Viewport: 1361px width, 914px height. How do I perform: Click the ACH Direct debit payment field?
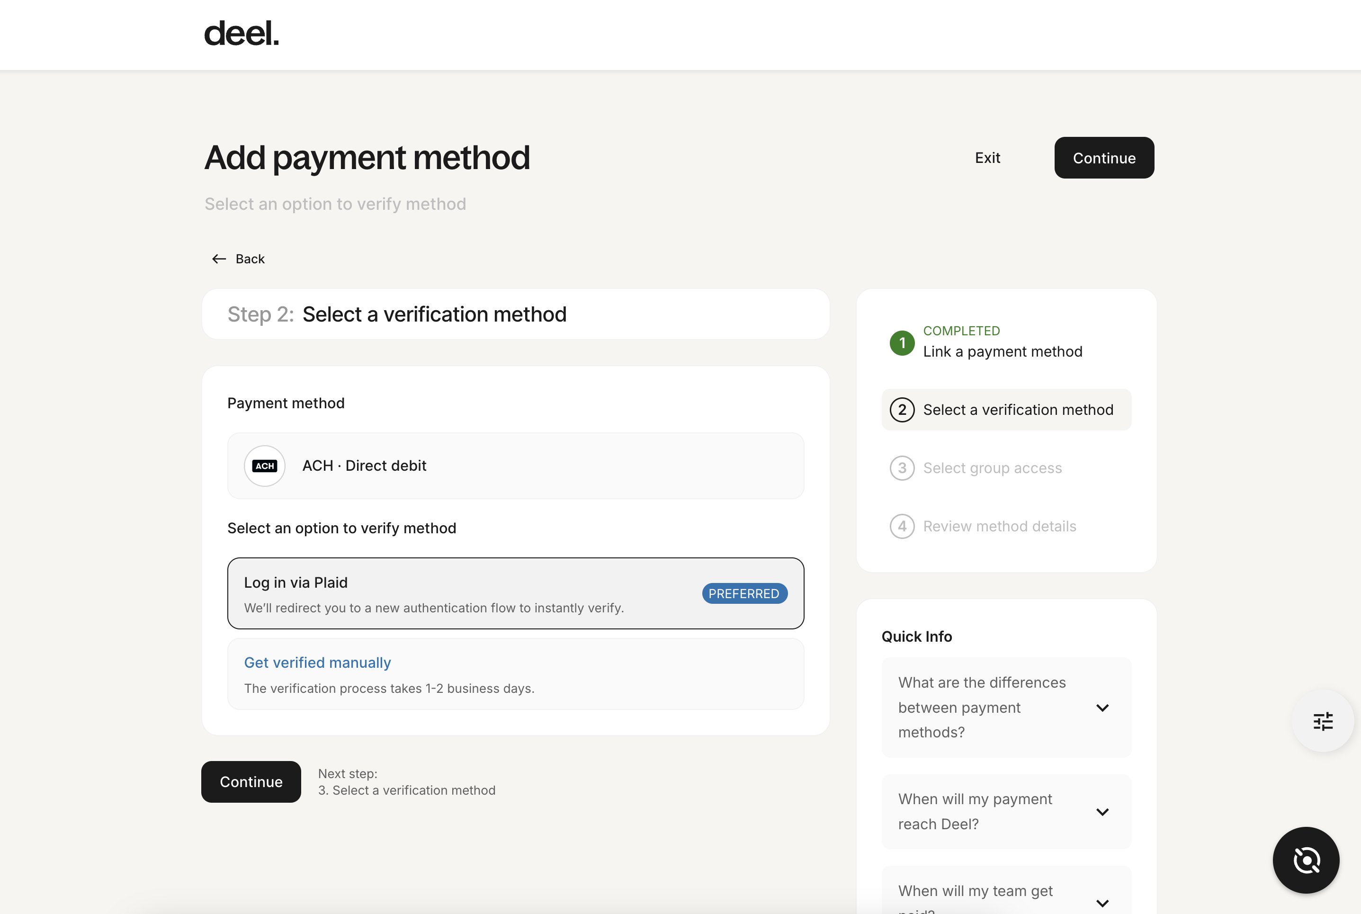[515, 466]
